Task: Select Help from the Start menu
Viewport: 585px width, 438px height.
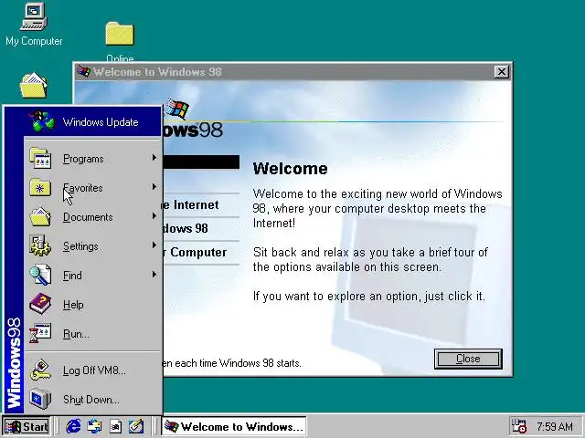Action: [93, 304]
